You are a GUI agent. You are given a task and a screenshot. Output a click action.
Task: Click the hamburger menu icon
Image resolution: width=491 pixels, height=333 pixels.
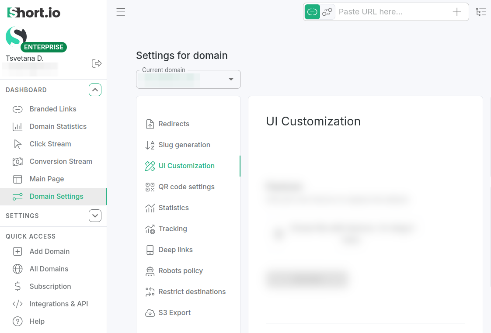(x=121, y=12)
